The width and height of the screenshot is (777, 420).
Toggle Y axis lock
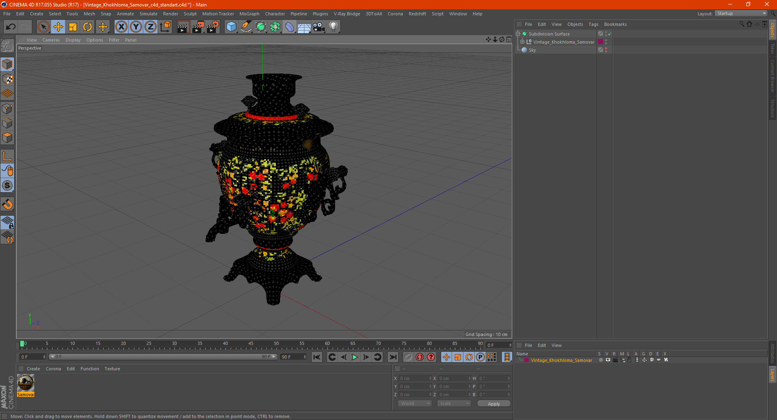point(136,27)
